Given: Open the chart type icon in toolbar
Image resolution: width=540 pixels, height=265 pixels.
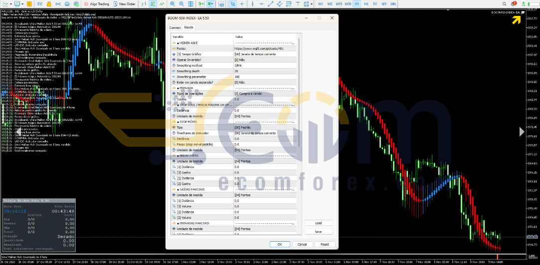Looking at the screenshot, I should pos(6,4).
